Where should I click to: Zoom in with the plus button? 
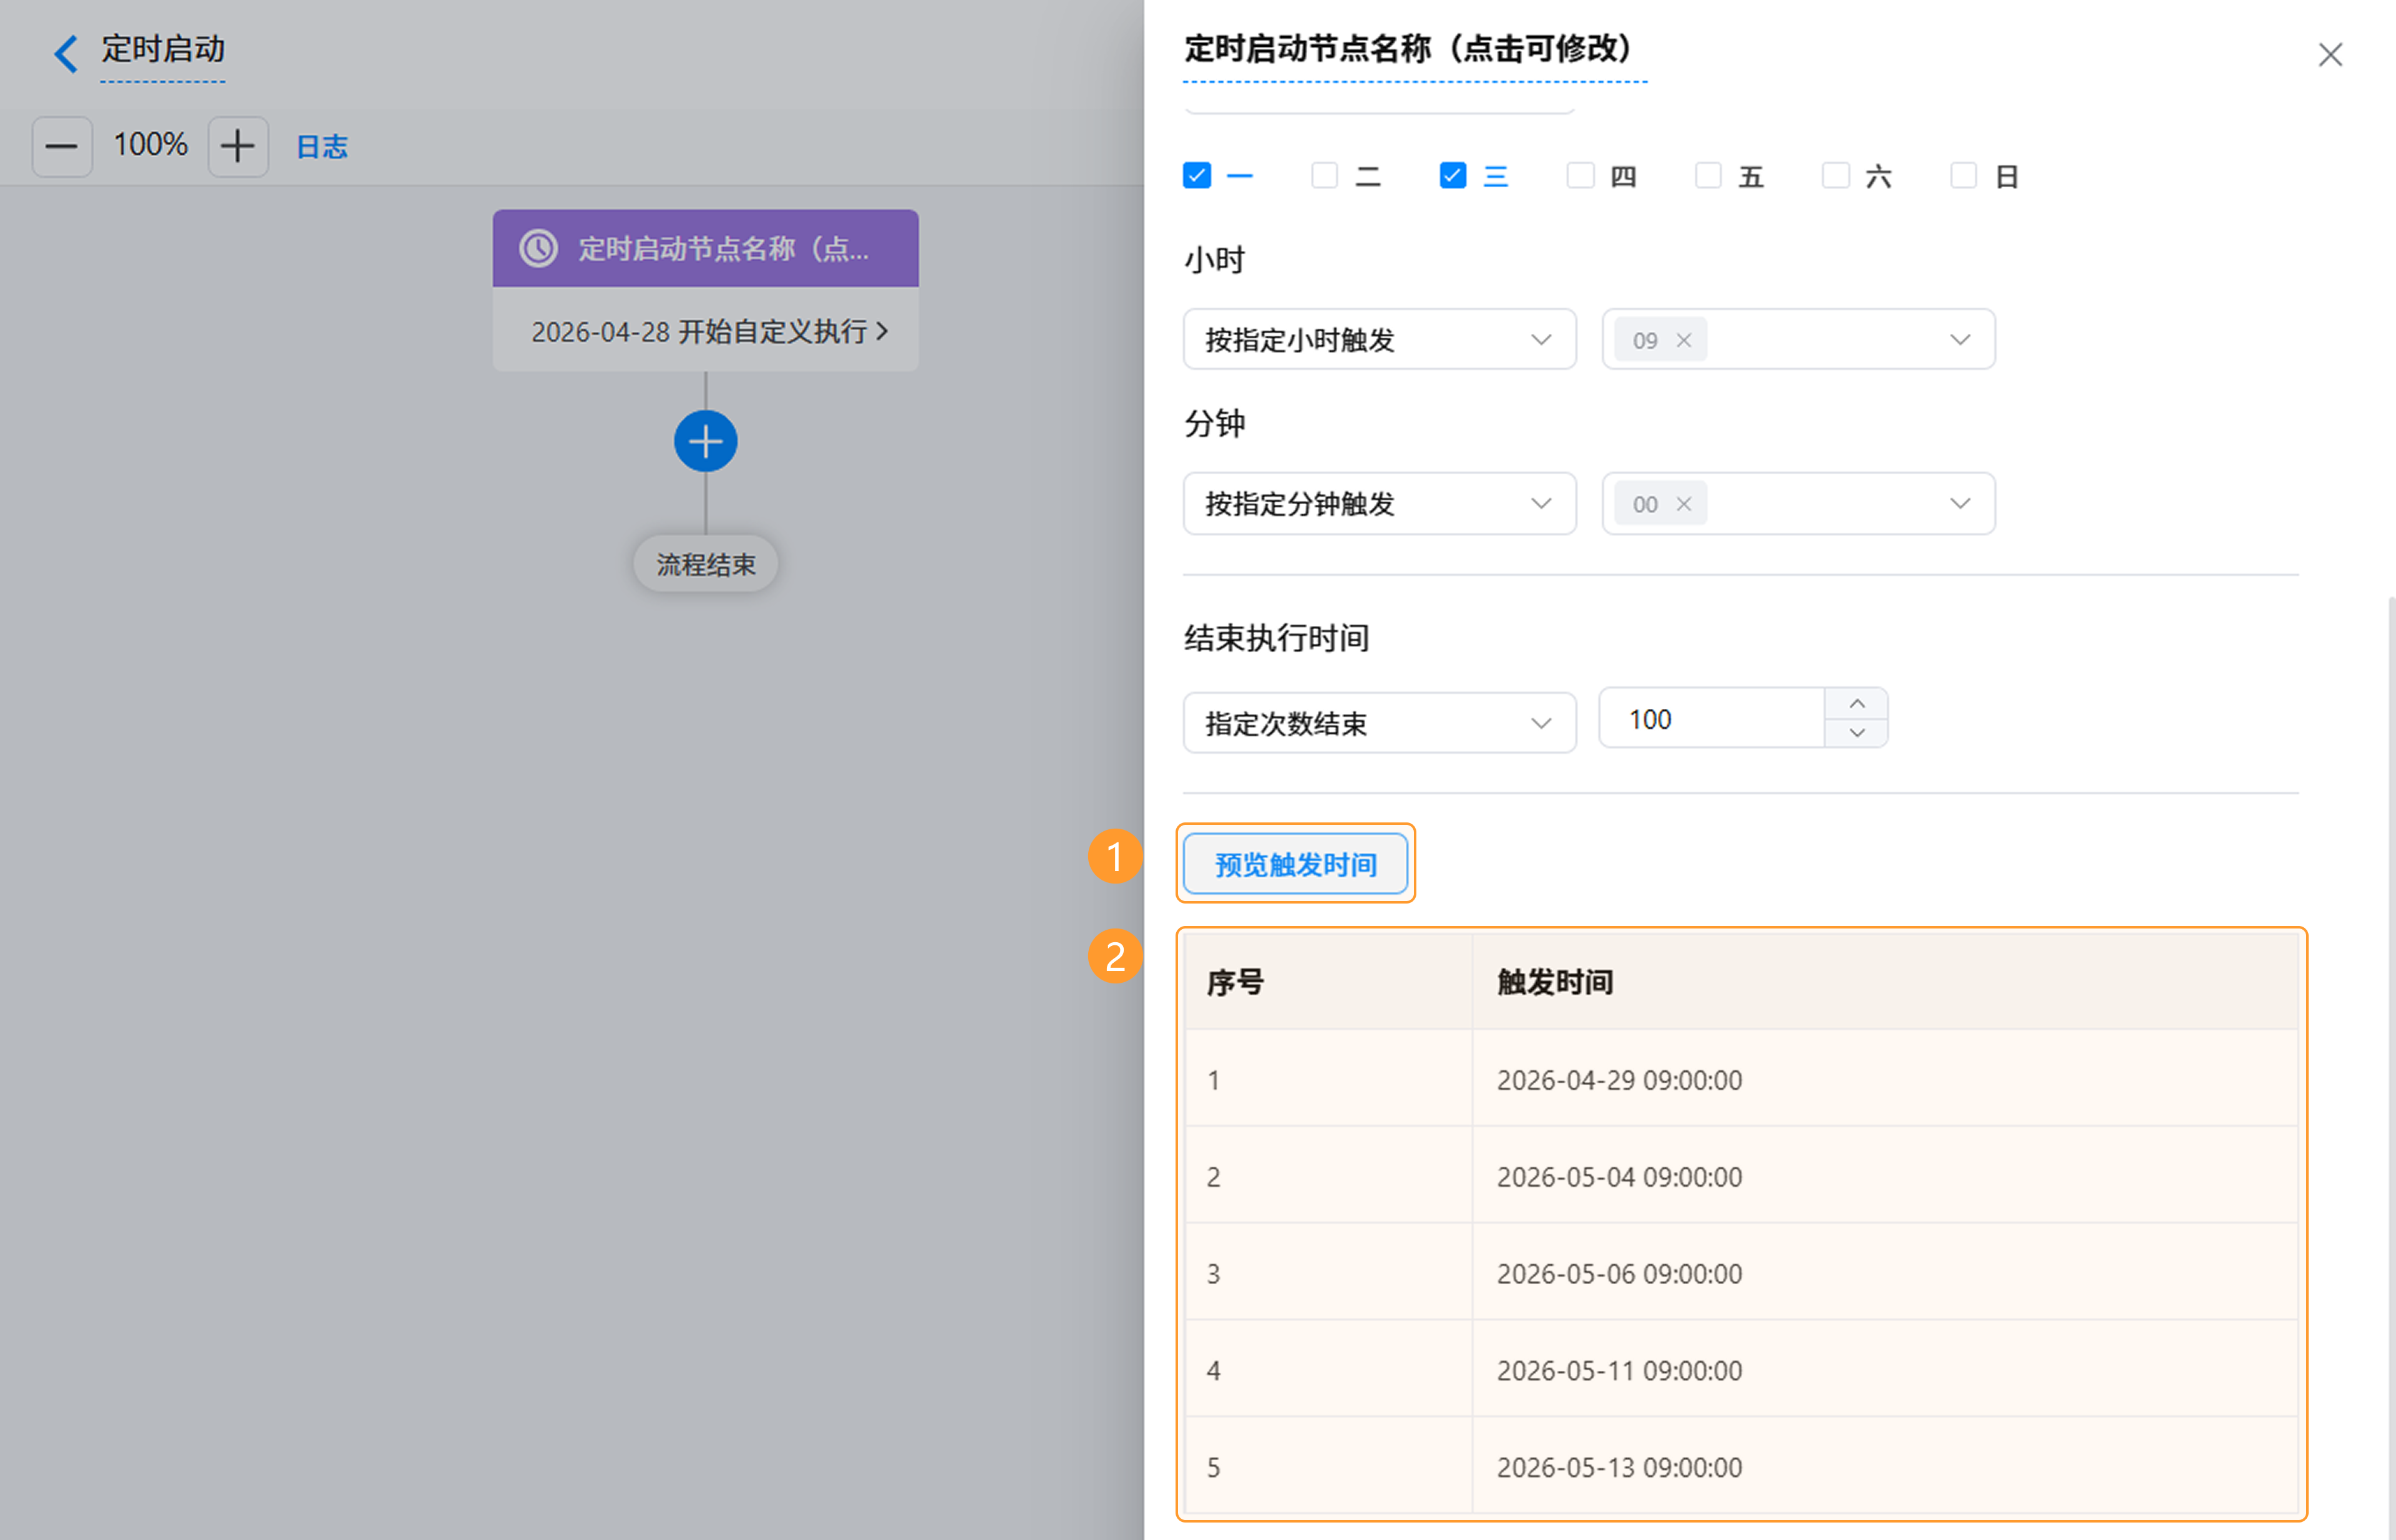point(237,147)
